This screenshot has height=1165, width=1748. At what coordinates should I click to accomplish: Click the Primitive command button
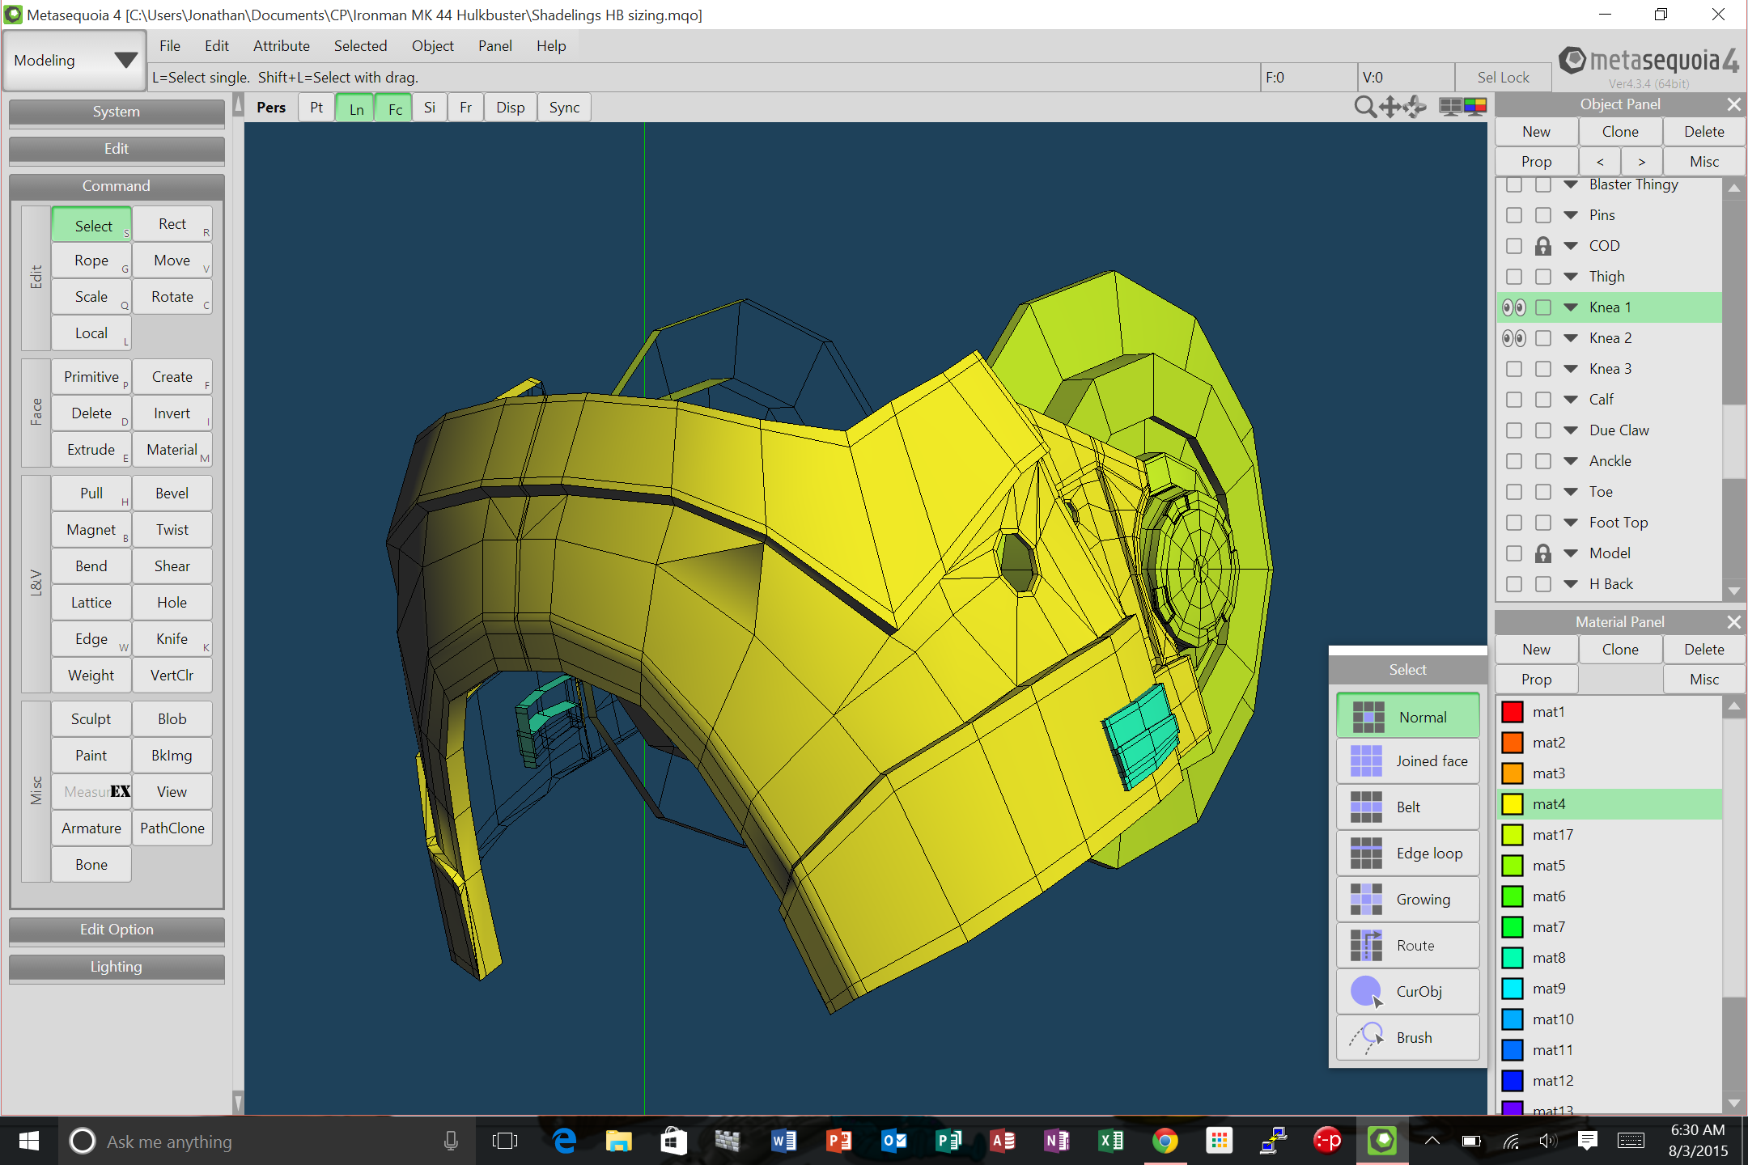pyautogui.click(x=91, y=377)
